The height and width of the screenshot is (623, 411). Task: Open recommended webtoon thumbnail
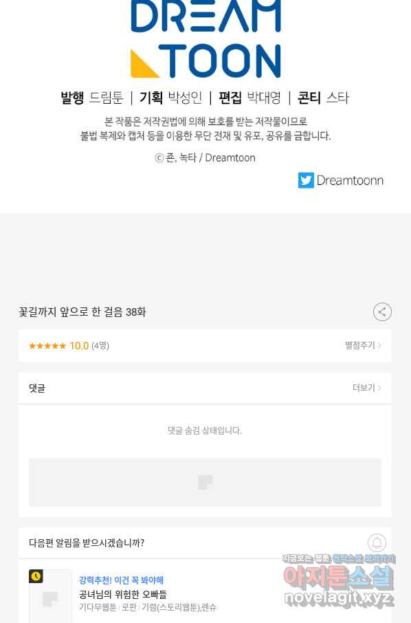[50, 596]
